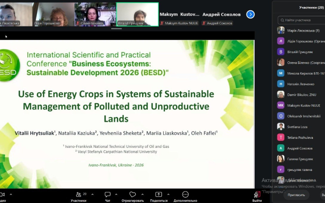325x203 pixels.
Task: Select participant name Наталія Левченко
Action: [301, 84]
